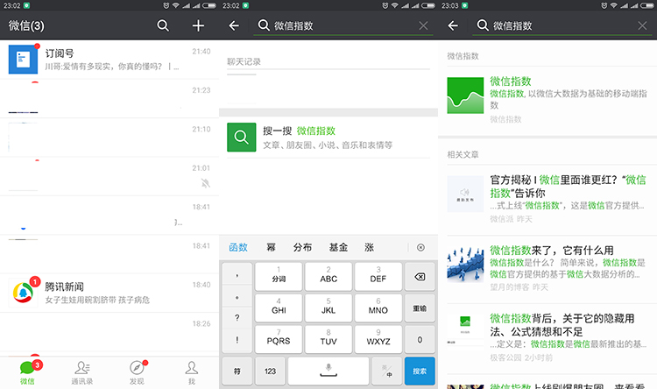Dismiss candidate bar with circled X icon
The image size is (657, 389).
coord(421,247)
